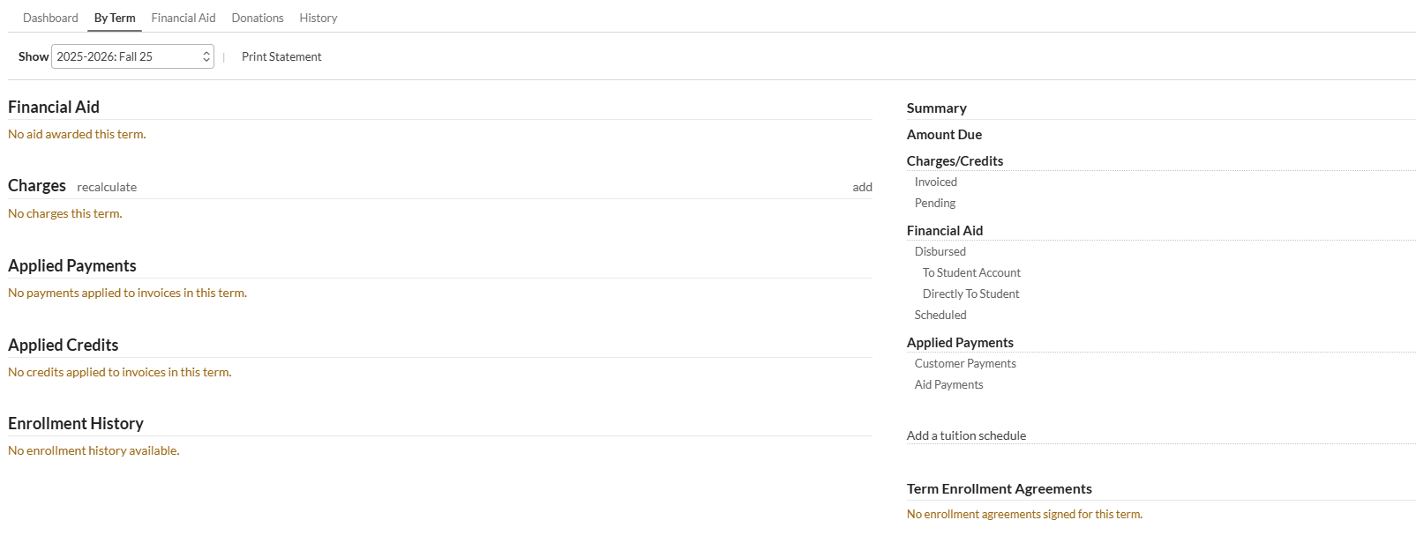
Task: Click add in the Charges section
Action: click(x=862, y=187)
